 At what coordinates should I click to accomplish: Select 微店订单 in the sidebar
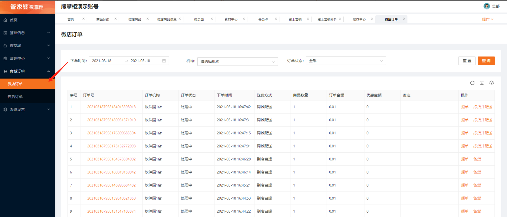coord(27,84)
